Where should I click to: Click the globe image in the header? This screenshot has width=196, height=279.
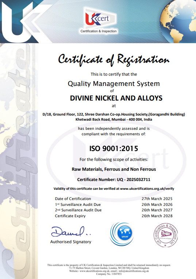[178, 22]
